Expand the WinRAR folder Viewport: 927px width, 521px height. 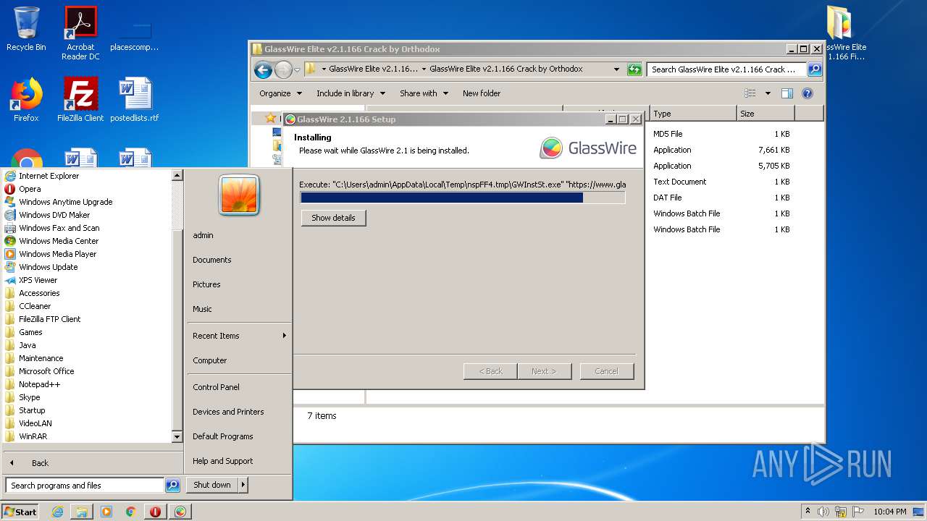[x=33, y=436]
